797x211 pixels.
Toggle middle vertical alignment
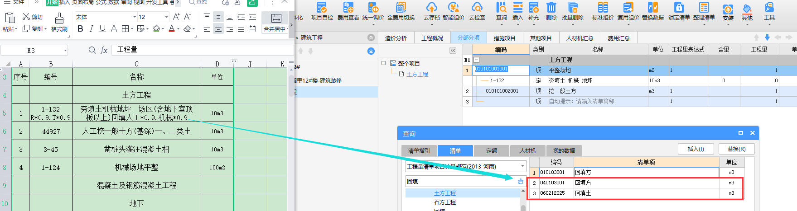[x=218, y=17]
